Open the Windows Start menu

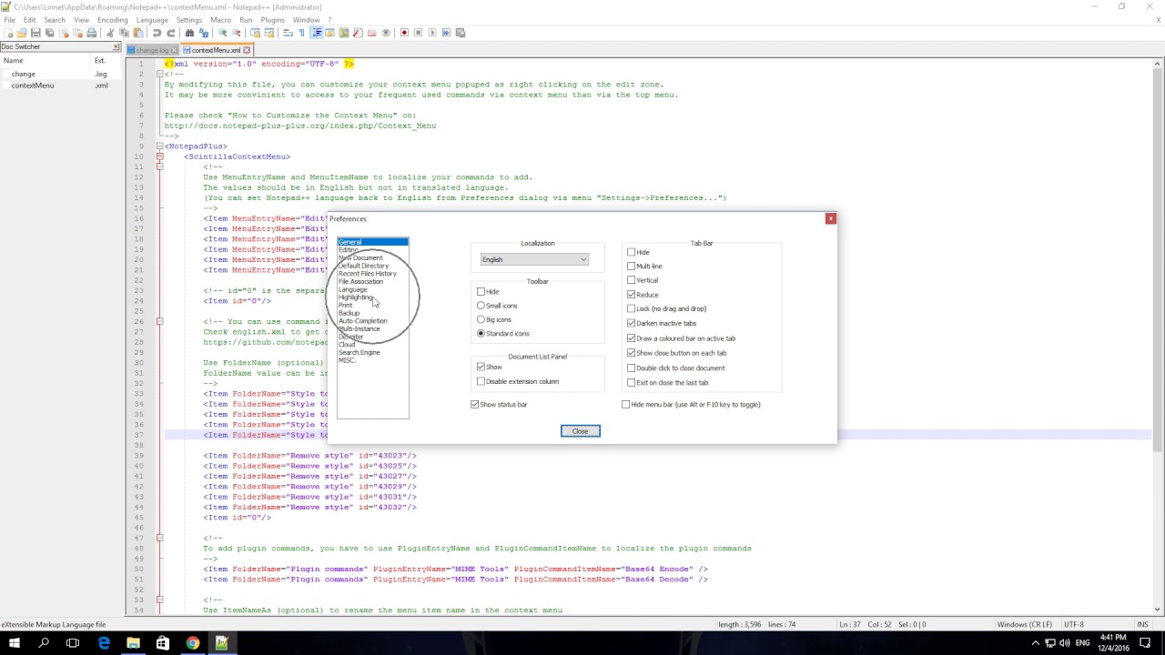(15, 643)
